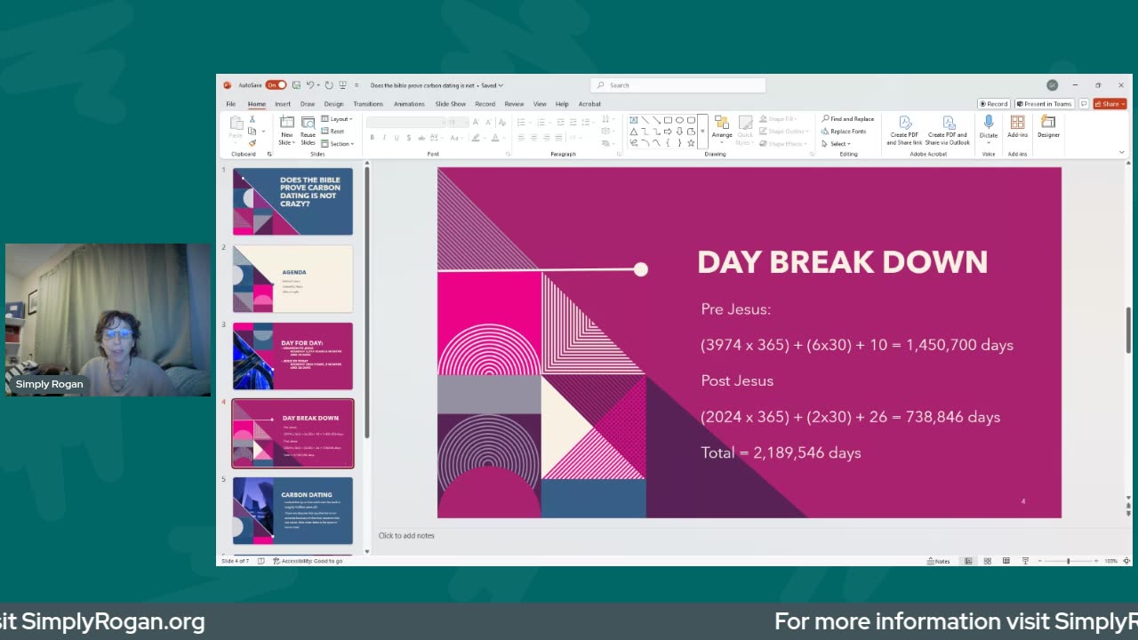Click the Redo icon
This screenshot has width=1138, height=640.
click(328, 85)
